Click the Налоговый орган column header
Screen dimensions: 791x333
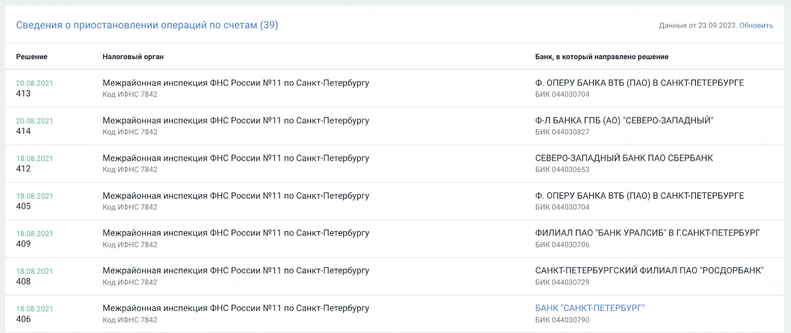133,56
